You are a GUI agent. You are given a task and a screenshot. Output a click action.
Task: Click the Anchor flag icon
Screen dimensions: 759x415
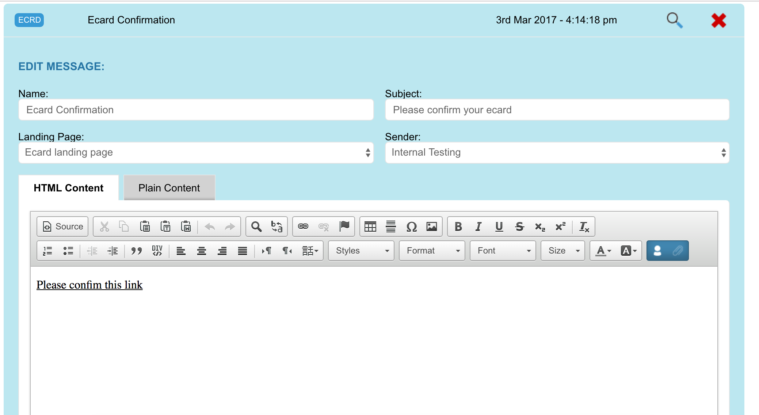(x=344, y=226)
